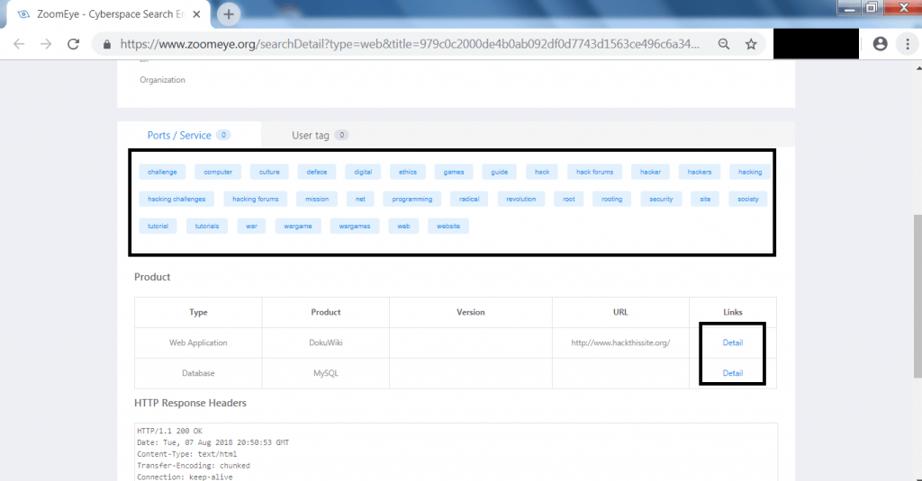Image resolution: width=922 pixels, height=481 pixels.
Task: Select the 'hack forums' tag
Action: click(594, 172)
